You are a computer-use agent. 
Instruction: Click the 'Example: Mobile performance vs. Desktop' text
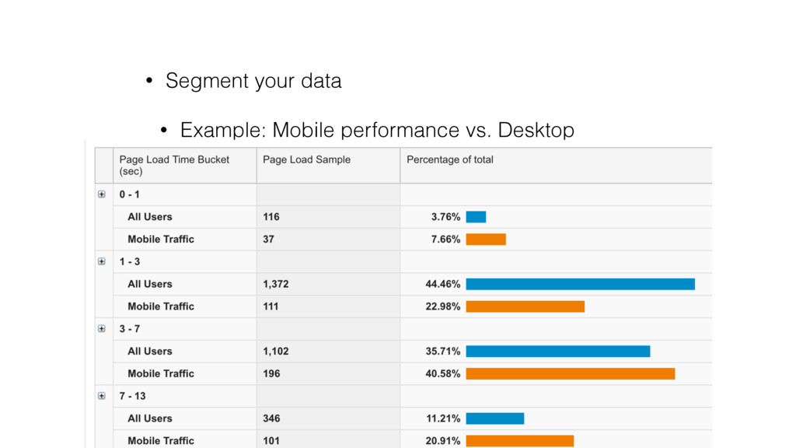[x=377, y=130]
